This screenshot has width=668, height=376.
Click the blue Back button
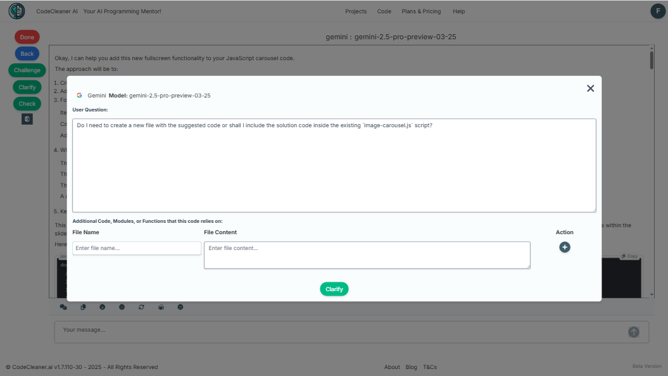(27, 54)
